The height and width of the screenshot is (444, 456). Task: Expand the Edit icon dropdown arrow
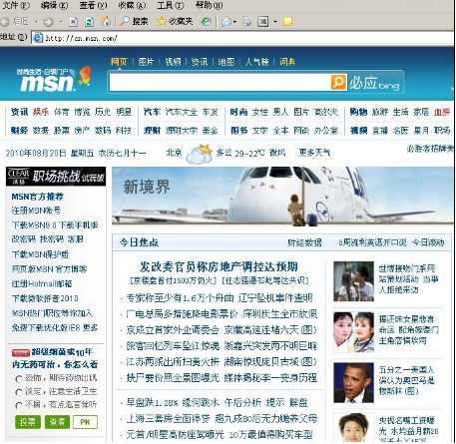tap(275, 22)
